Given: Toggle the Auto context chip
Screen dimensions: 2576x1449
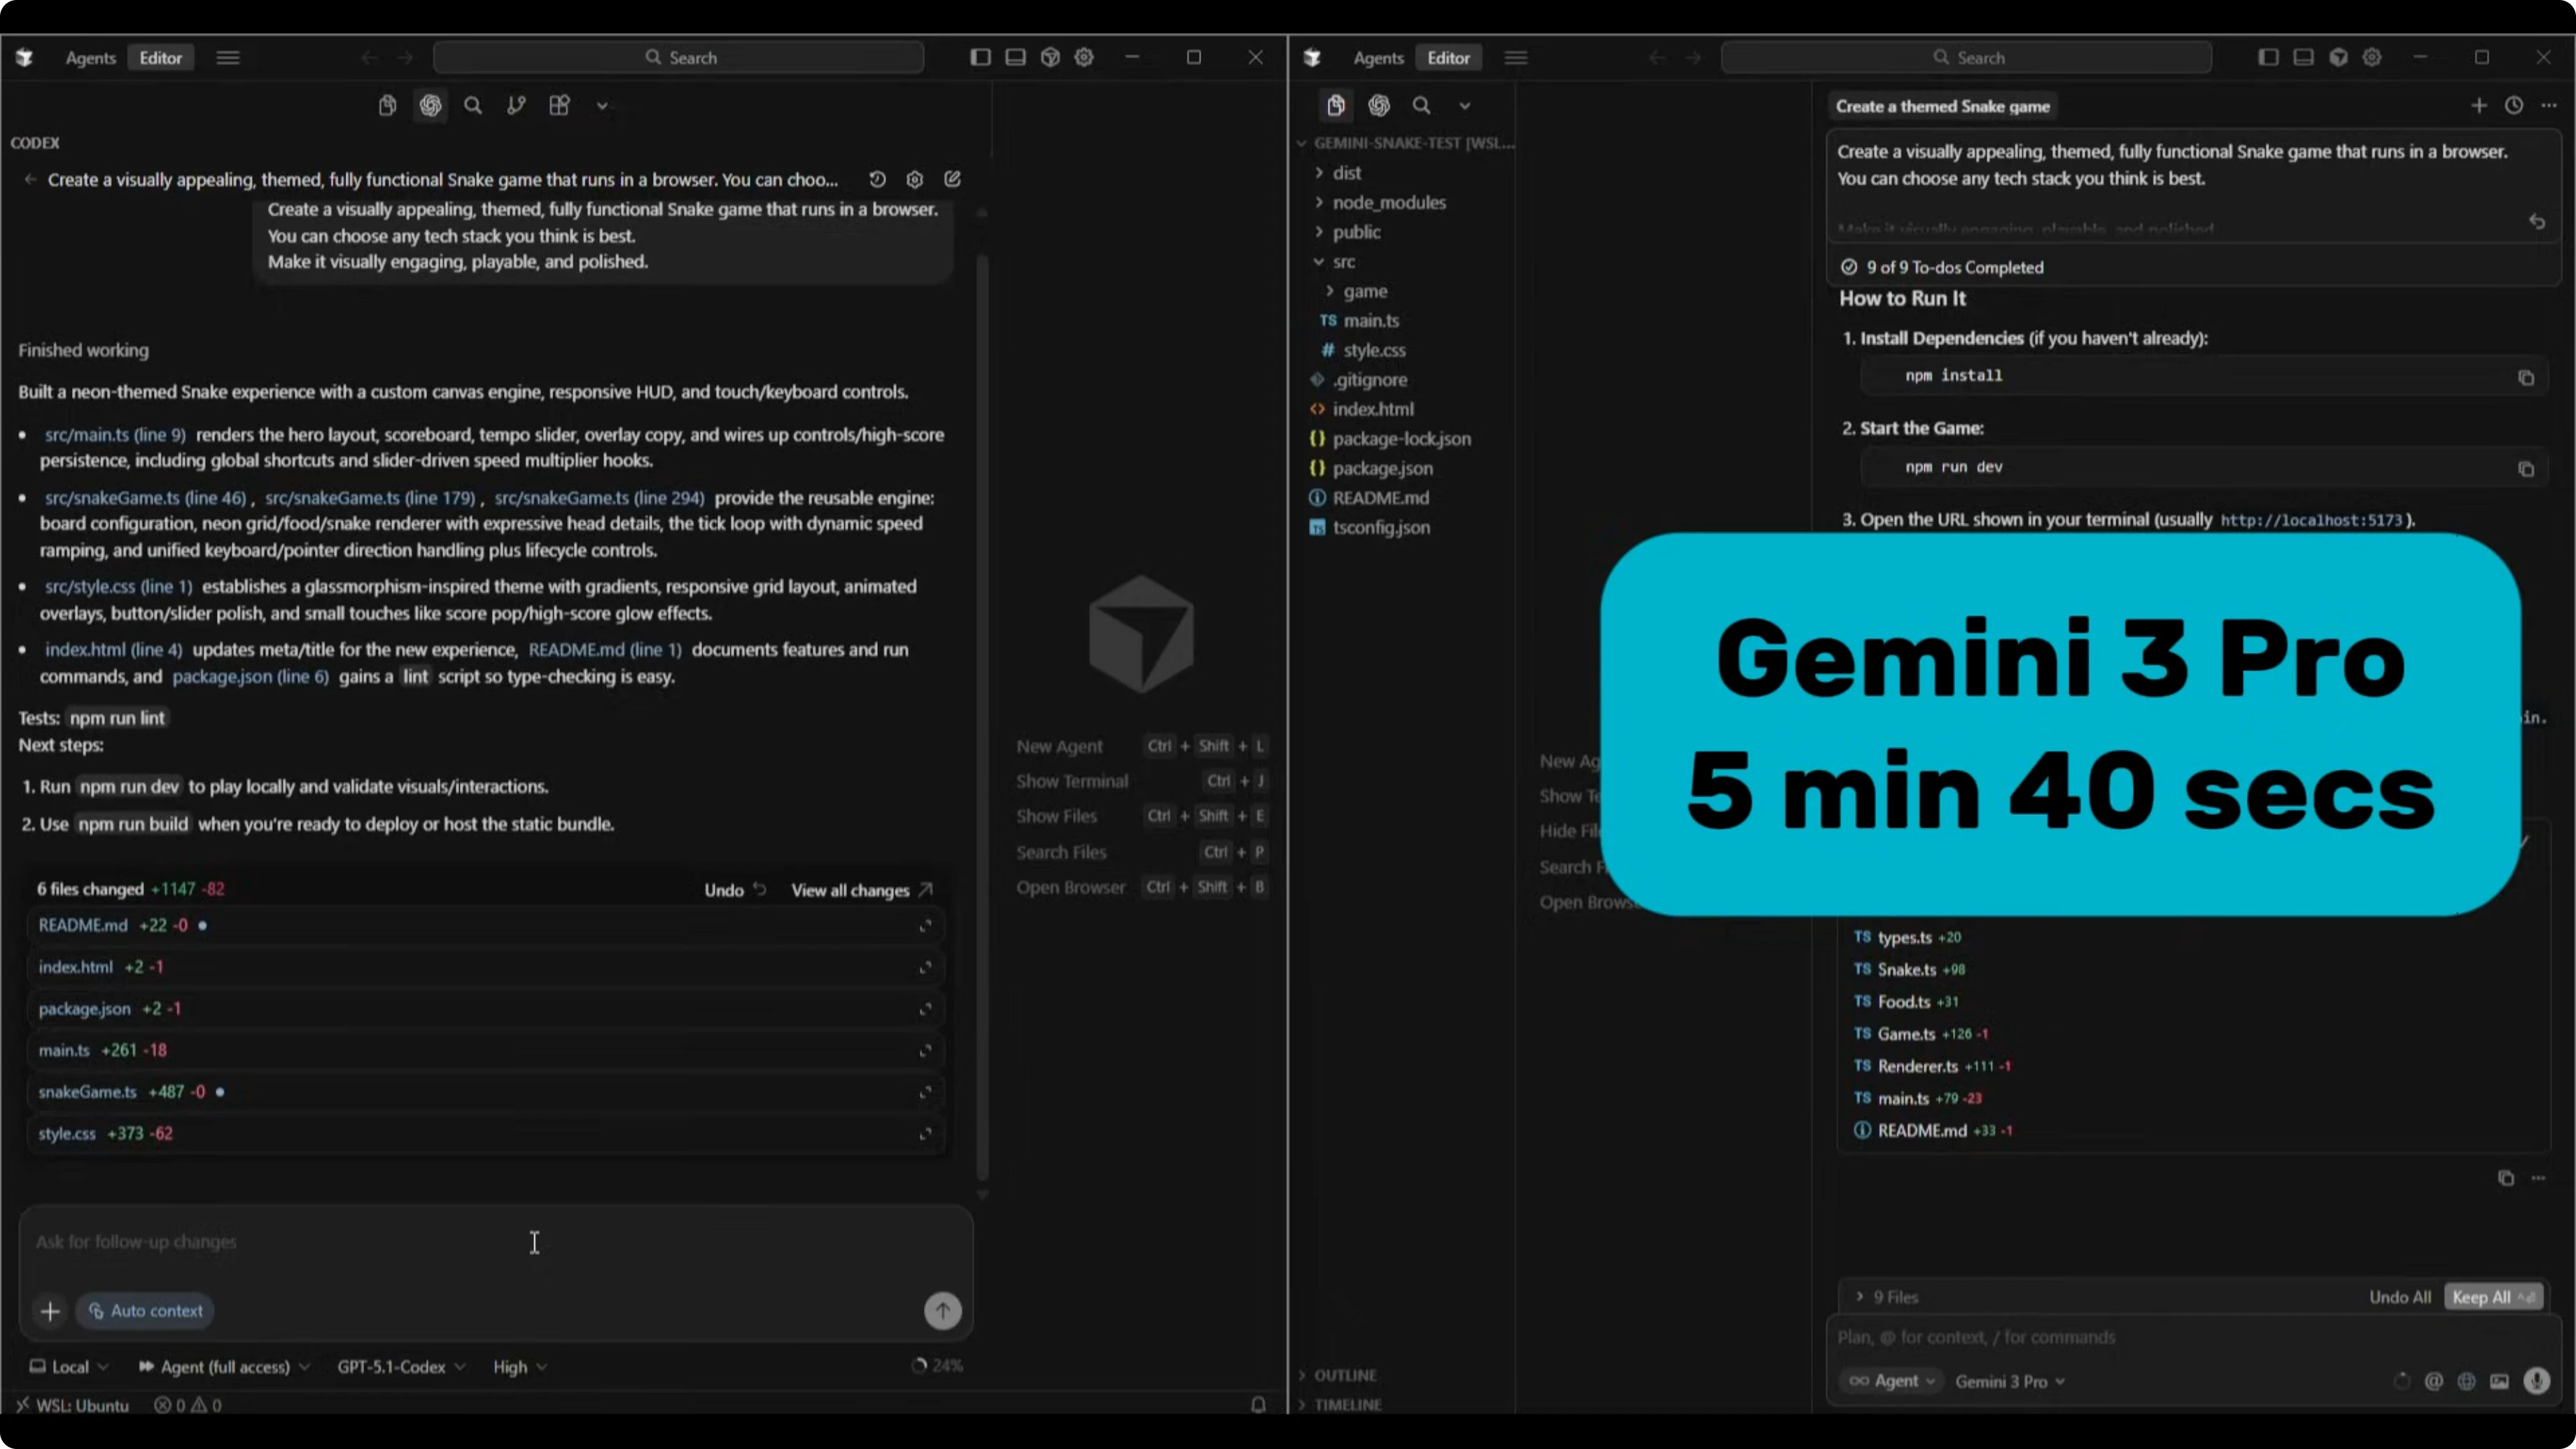Looking at the screenshot, I should pos(145,1310).
